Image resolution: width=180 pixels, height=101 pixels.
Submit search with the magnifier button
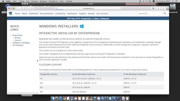tap(165, 13)
